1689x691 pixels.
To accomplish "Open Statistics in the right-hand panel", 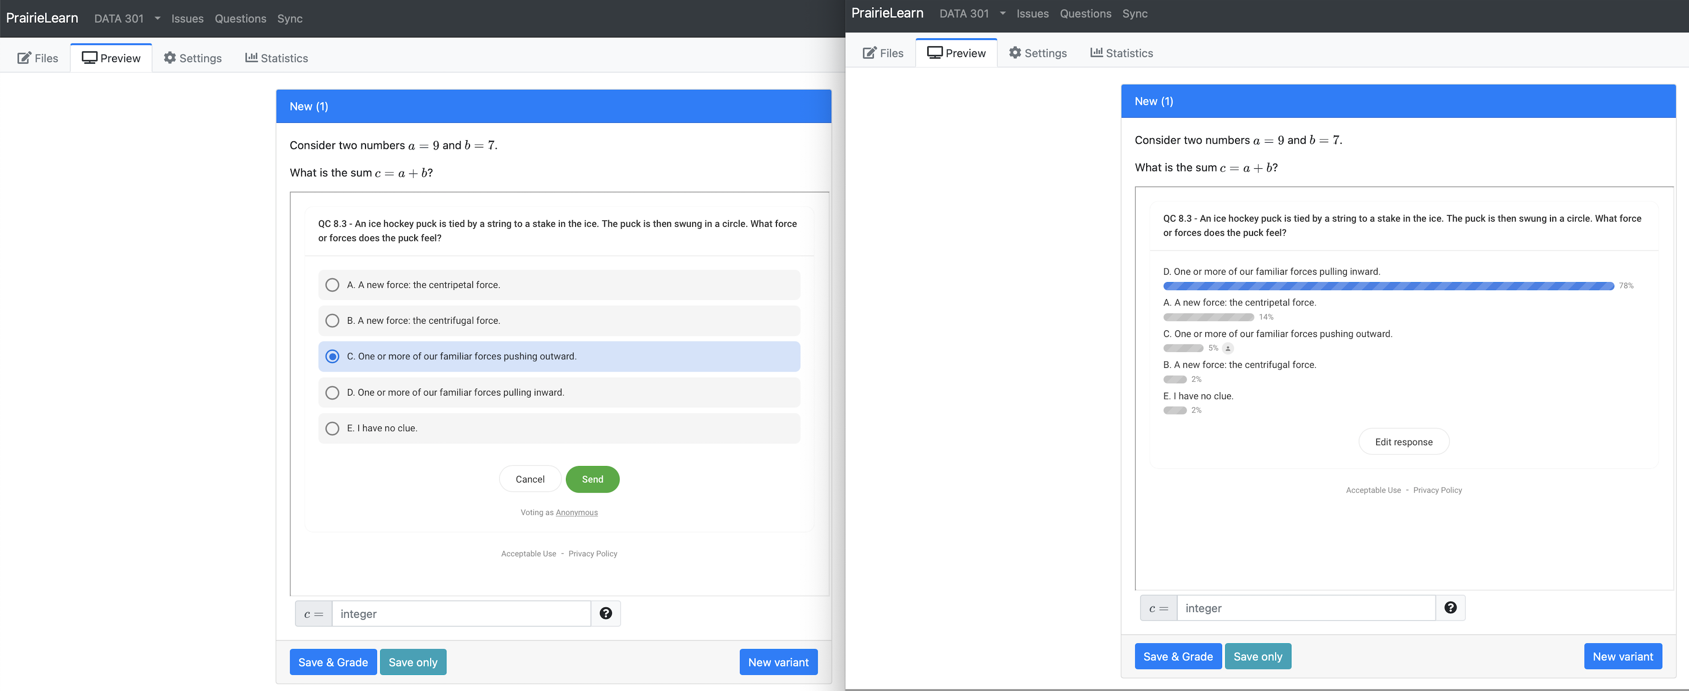I will pos(1121,52).
